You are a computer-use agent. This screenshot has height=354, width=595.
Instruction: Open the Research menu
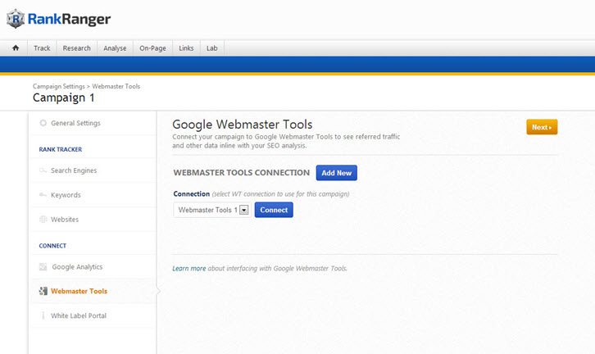point(76,48)
